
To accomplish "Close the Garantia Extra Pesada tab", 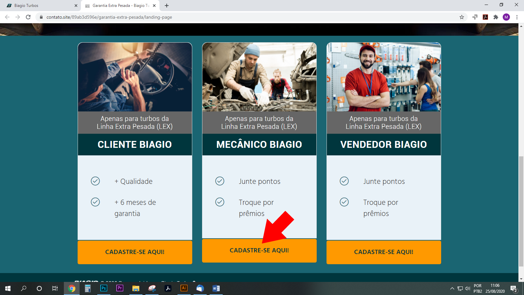I will 154,6.
